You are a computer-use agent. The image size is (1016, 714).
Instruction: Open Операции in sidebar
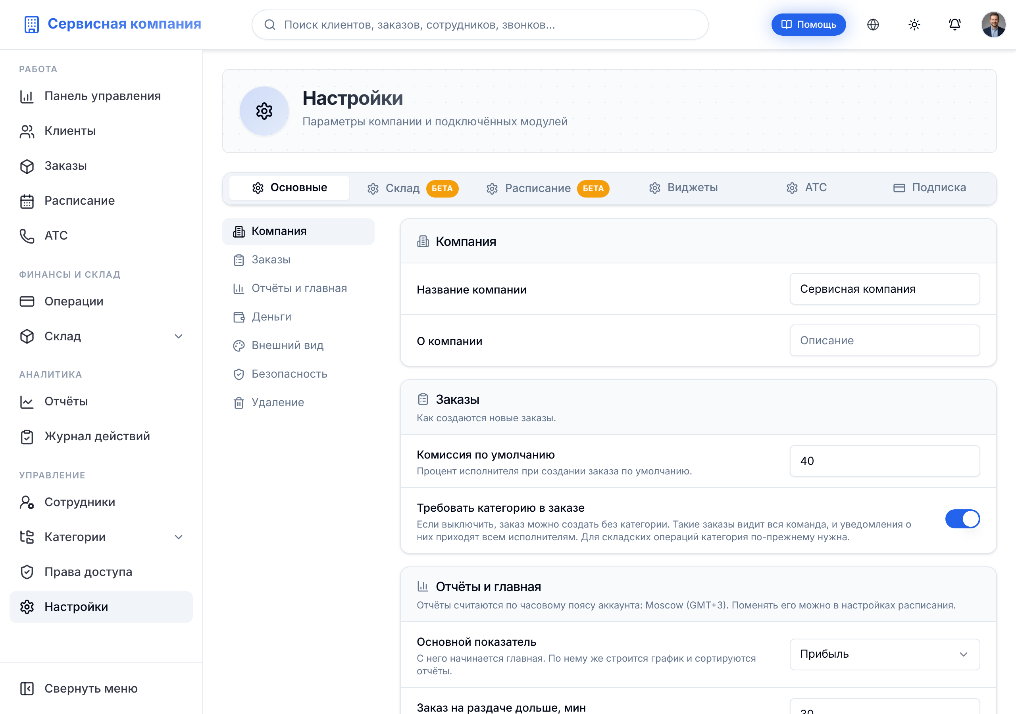(x=101, y=302)
